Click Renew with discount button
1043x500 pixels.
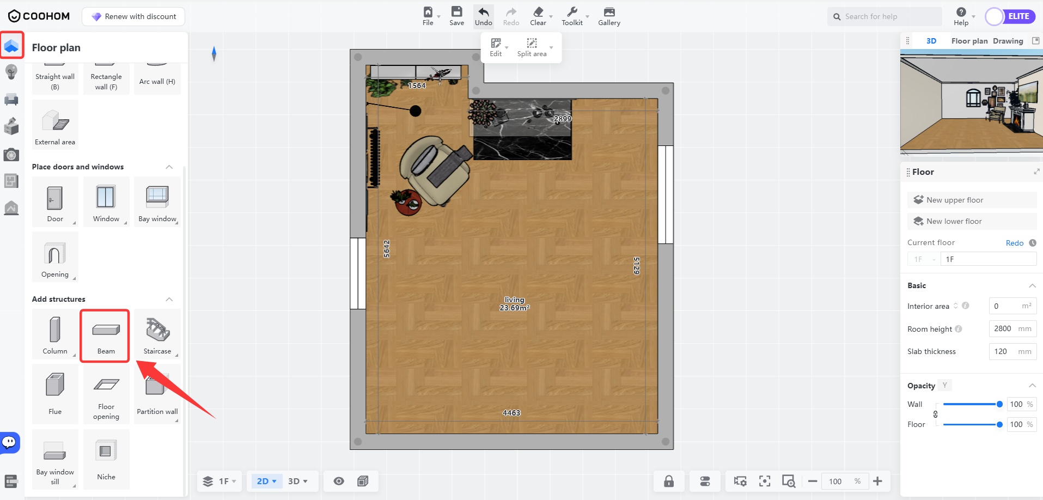click(x=133, y=16)
